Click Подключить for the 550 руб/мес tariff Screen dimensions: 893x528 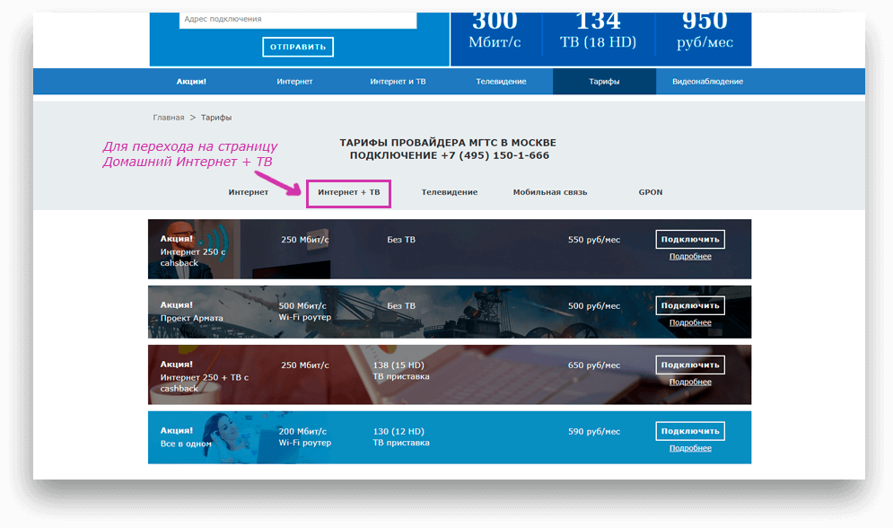690,240
